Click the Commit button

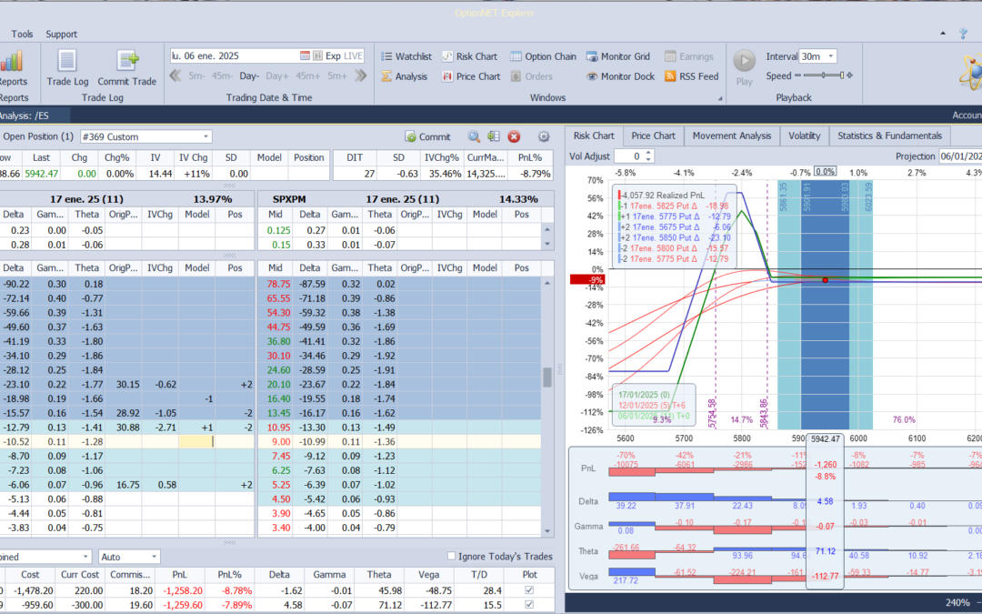(x=427, y=136)
